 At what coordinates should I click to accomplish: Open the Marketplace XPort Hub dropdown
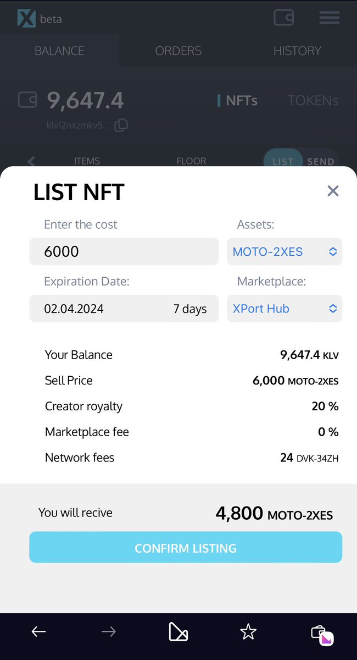(x=285, y=309)
